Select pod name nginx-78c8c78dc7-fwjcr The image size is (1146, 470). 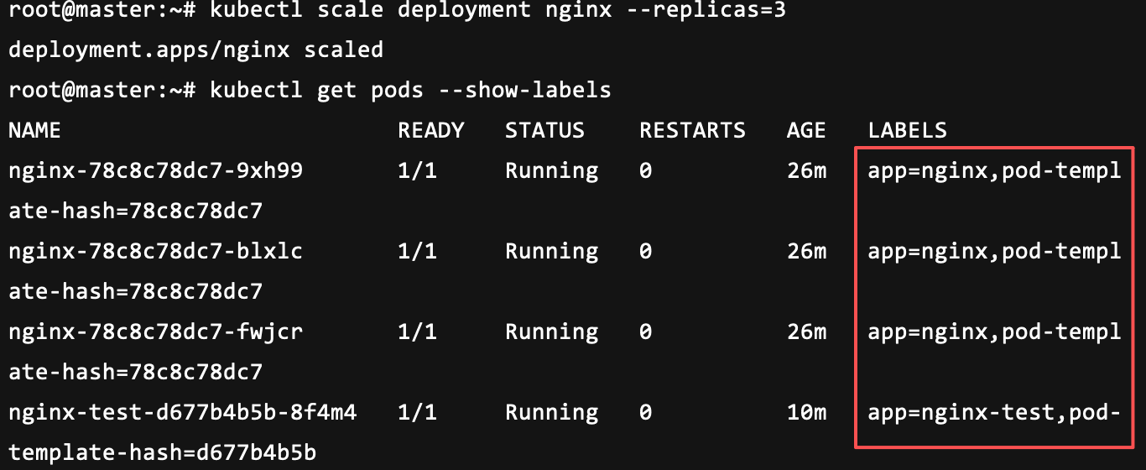tap(155, 332)
